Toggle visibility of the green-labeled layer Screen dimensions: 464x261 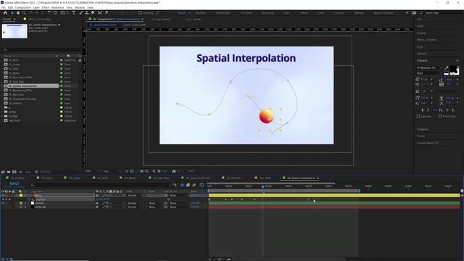tap(3, 203)
